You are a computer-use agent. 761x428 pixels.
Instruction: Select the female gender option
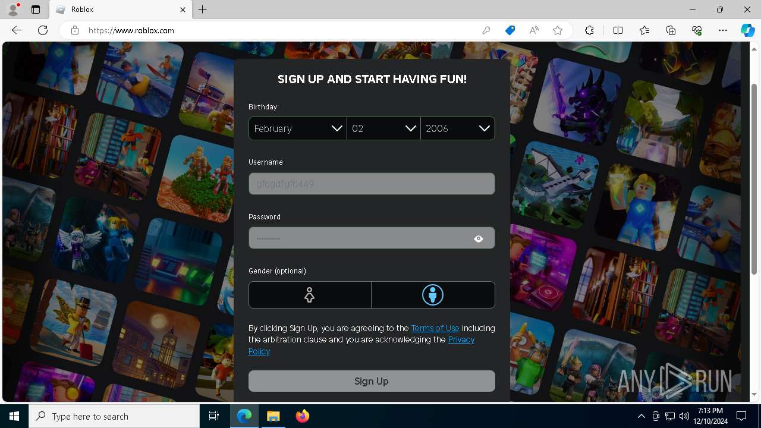coord(310,295)
